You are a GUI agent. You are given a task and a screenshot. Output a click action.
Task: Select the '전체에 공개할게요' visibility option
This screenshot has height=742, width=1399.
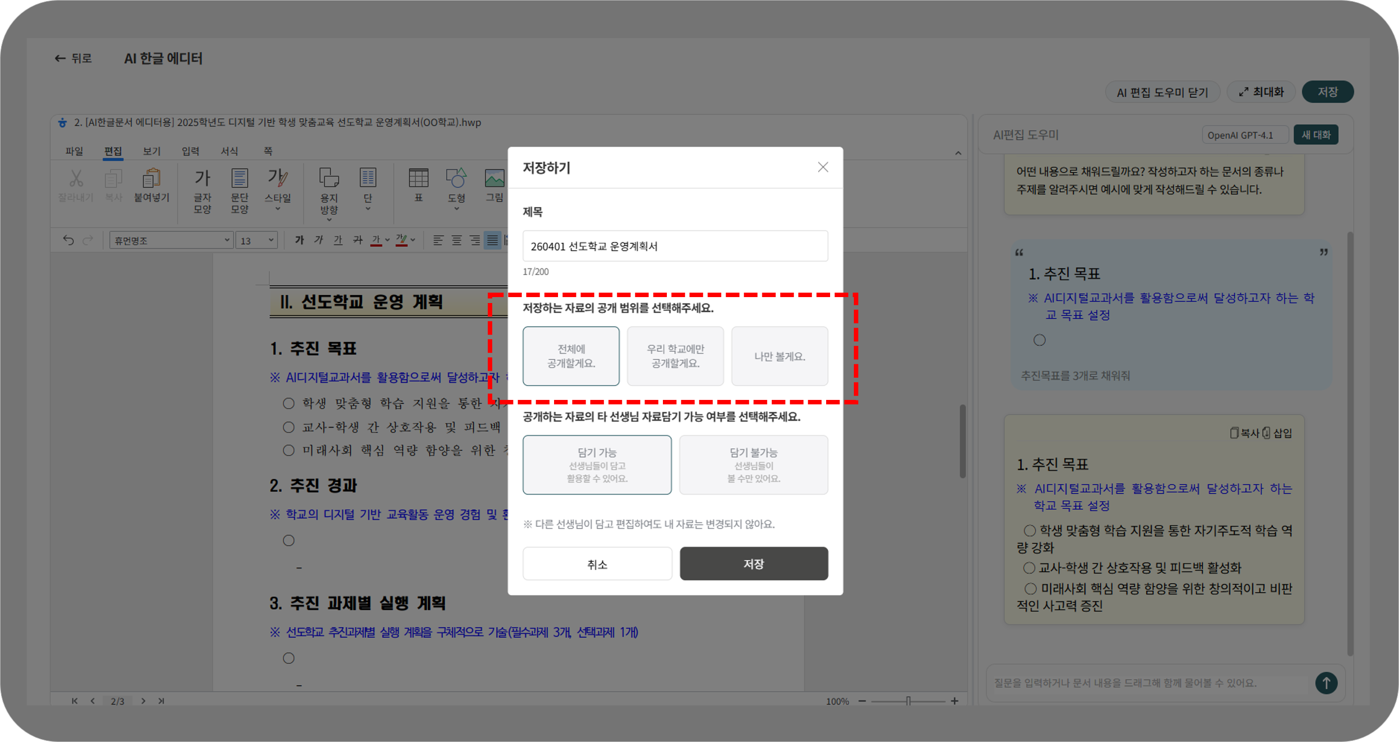click(x=571, y=356)
